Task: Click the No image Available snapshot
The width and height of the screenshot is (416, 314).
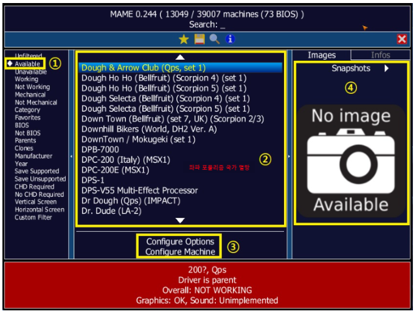Action: (351, 161)
